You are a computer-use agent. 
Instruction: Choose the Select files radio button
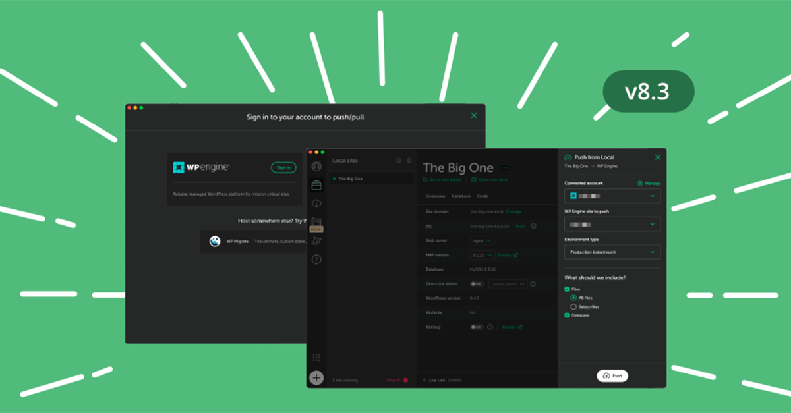click(x=573, y=307)
